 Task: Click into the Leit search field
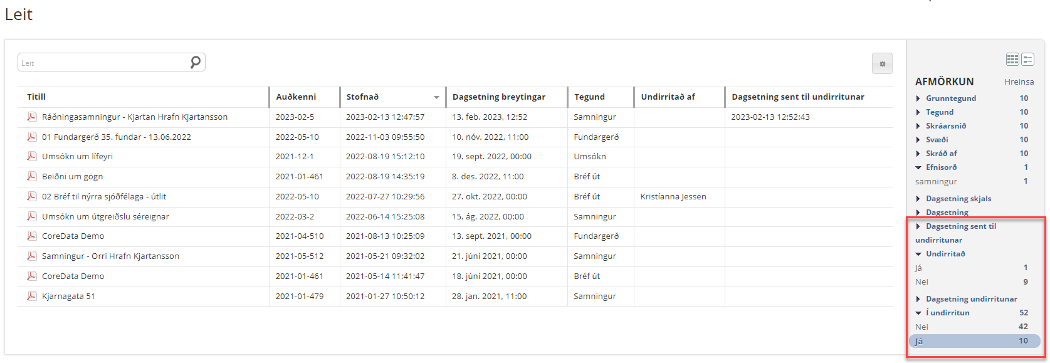(103, 63)
